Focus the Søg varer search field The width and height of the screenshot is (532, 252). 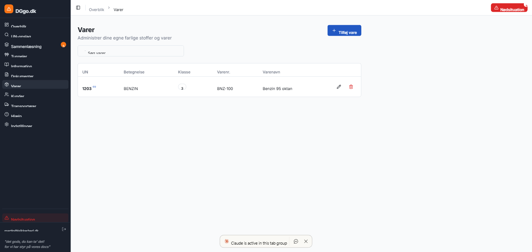tap(131, 51)
